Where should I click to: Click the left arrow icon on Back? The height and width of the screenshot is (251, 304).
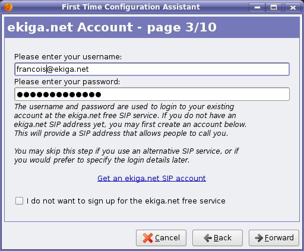tap(208, 238)
